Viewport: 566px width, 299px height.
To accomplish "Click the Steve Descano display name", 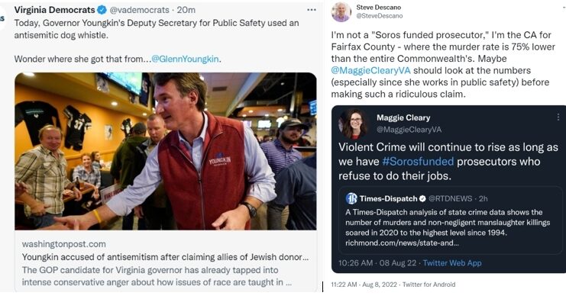I will point(378,7).
